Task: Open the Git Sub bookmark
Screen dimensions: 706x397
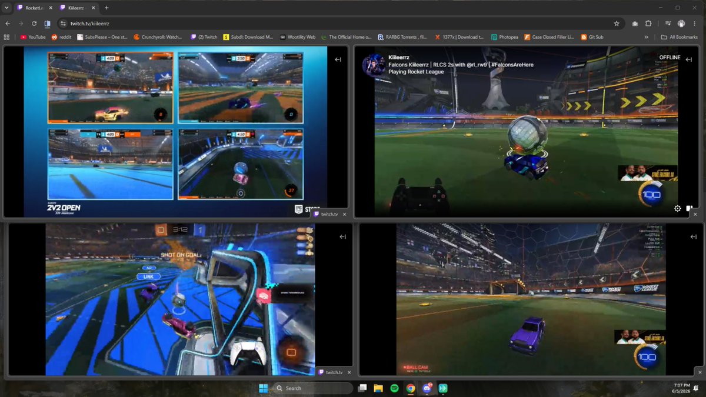Action: 592,37
